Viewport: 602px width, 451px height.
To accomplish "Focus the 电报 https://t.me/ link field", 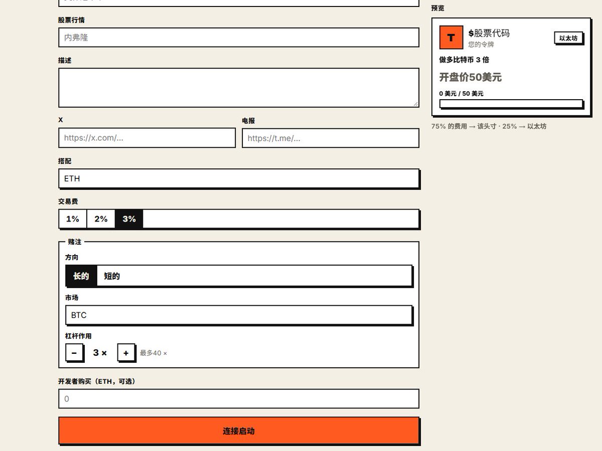I will click(331, 138).
